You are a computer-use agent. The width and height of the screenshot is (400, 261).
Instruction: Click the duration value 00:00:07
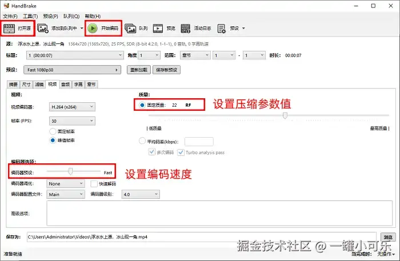click(293, 55)
